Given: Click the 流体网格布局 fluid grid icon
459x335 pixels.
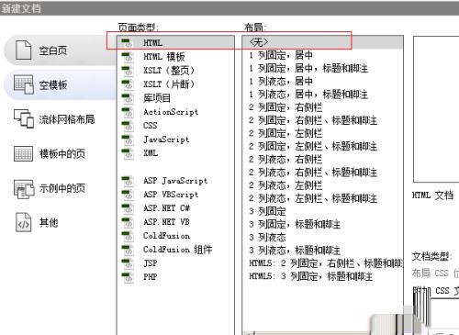Looking at the screenshot, I should click(x=24, y=118).
